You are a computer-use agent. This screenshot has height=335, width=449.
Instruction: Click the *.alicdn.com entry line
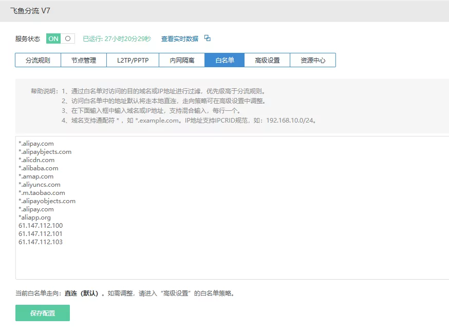click(x=36, y=160)
